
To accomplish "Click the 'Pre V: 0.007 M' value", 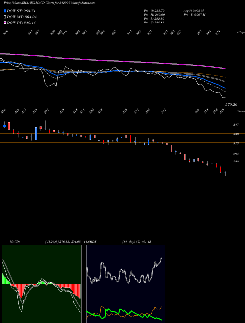I will click(x=194, y=15).
